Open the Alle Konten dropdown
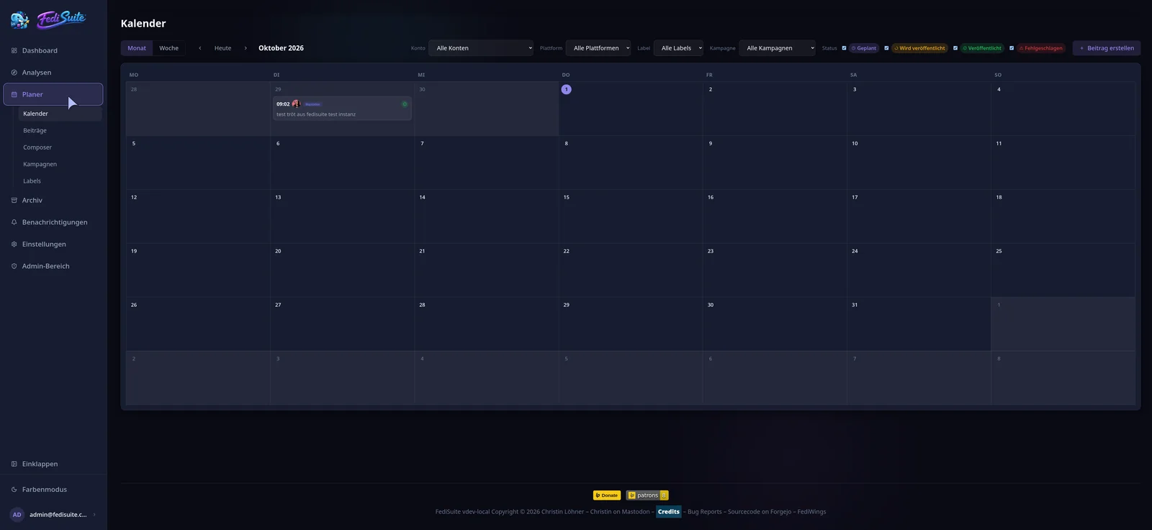 (481, 48)
